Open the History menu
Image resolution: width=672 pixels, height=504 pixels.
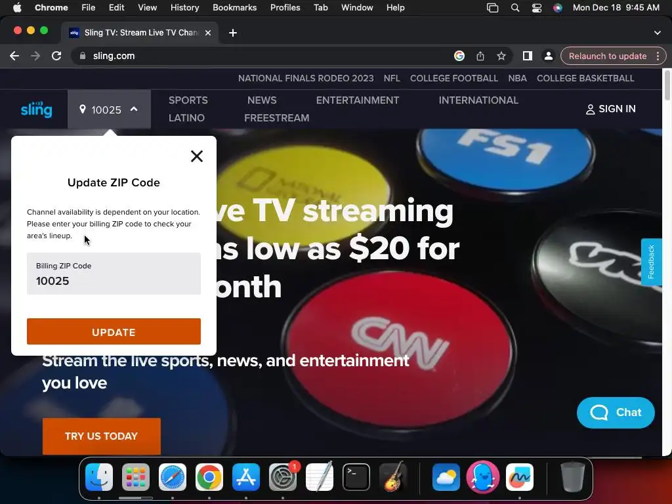pyautogui.click(x=184, y=8)
